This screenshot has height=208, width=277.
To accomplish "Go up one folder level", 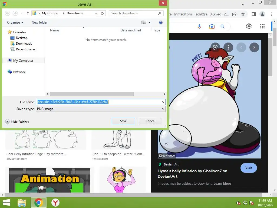I will click(x=28, y=13).
